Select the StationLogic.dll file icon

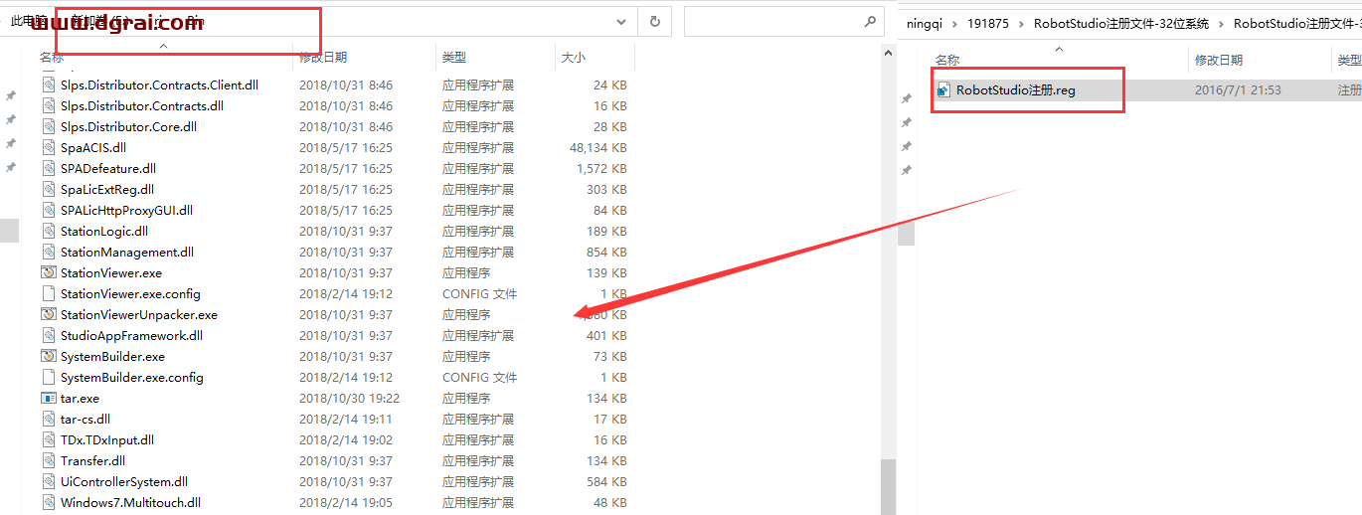pos(49,232)
